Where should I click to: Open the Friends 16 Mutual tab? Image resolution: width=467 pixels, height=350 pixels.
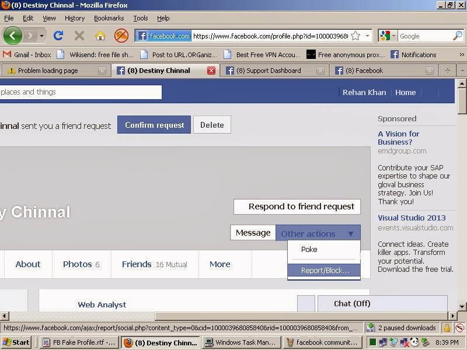click(155, 264)
